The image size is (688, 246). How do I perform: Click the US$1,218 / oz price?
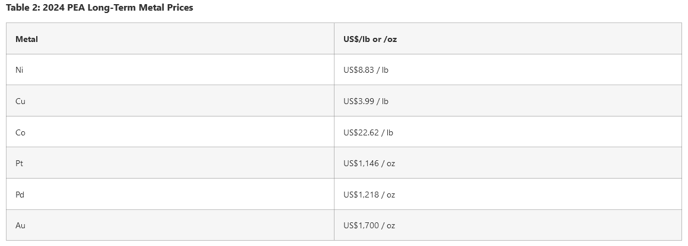pyautogui.click(x=369, y=195)
